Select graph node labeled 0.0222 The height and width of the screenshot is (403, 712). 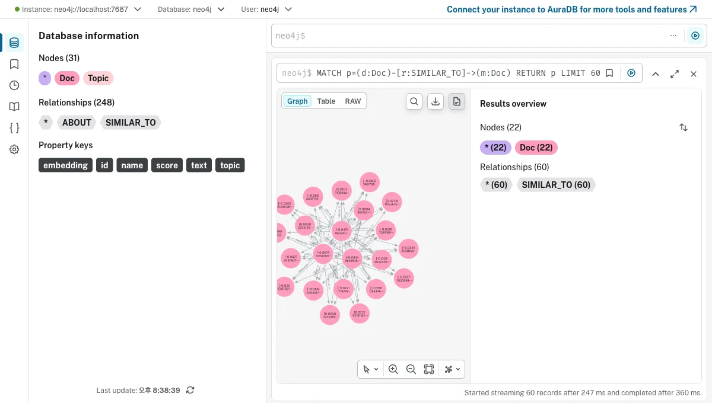pyautogui.click(x=359, y=314)
